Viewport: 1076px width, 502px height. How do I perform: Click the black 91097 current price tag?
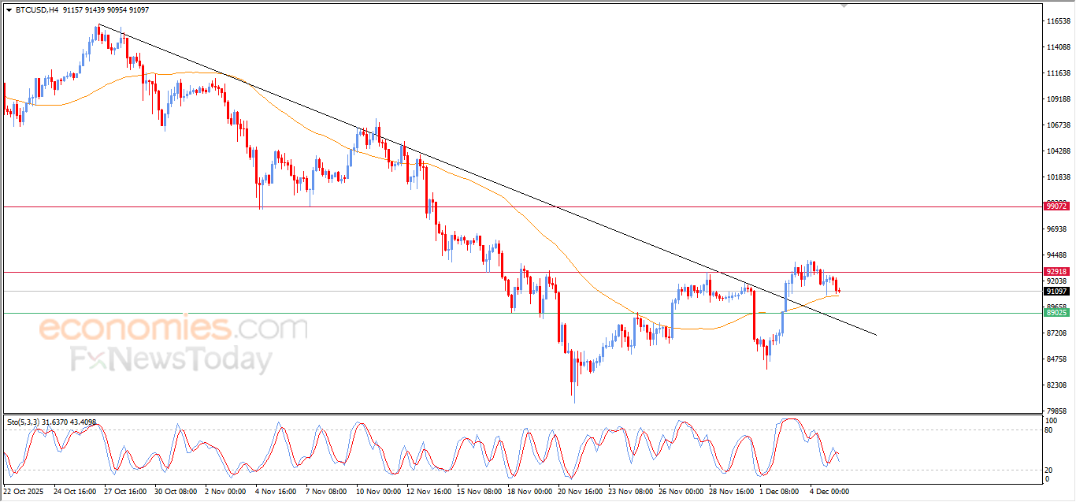pos(1056,291)
